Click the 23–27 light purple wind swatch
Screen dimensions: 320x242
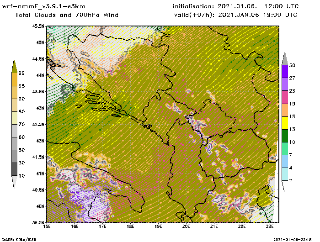click(x=285, y=84)
